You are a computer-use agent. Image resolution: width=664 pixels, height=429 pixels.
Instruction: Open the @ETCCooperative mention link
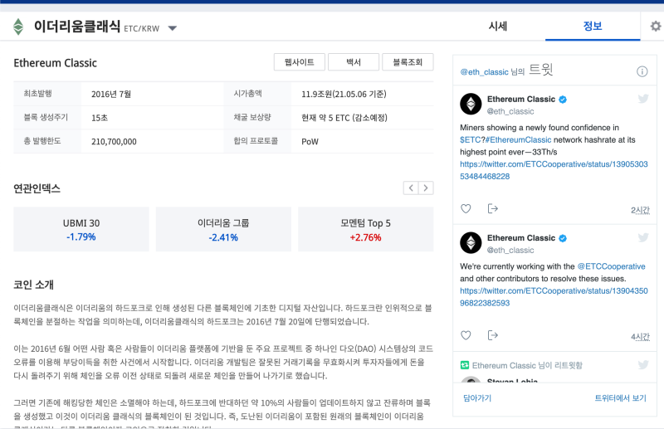click(612, 266)
